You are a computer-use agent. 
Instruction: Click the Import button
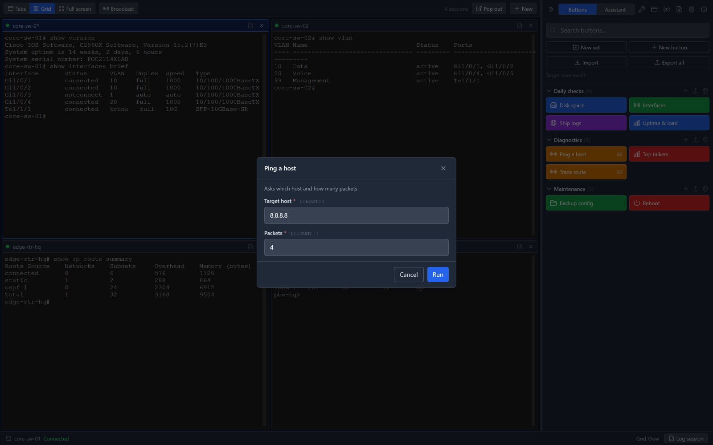[586, 63]
